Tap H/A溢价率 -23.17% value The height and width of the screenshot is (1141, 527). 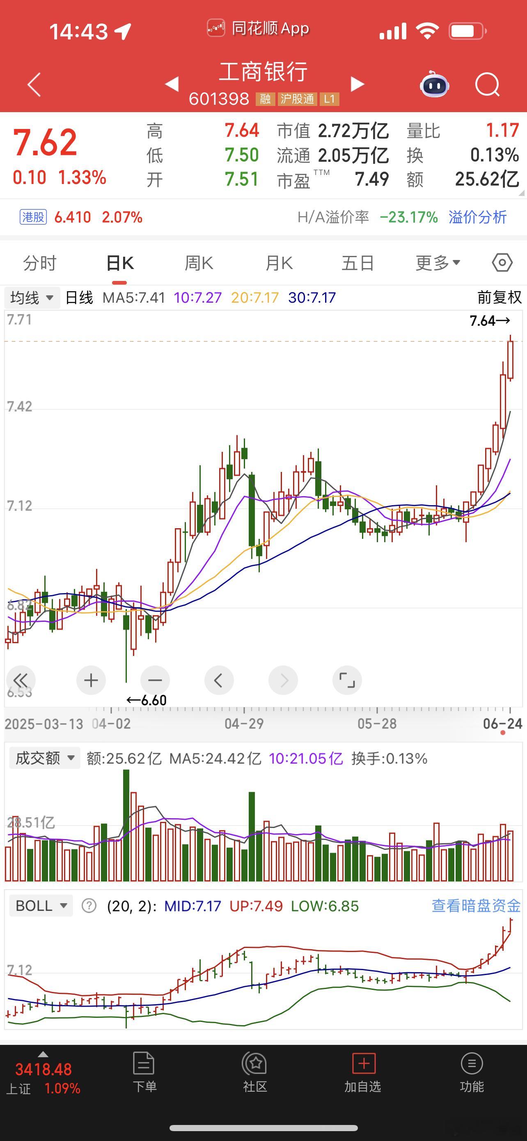click(x=409, y=217)
